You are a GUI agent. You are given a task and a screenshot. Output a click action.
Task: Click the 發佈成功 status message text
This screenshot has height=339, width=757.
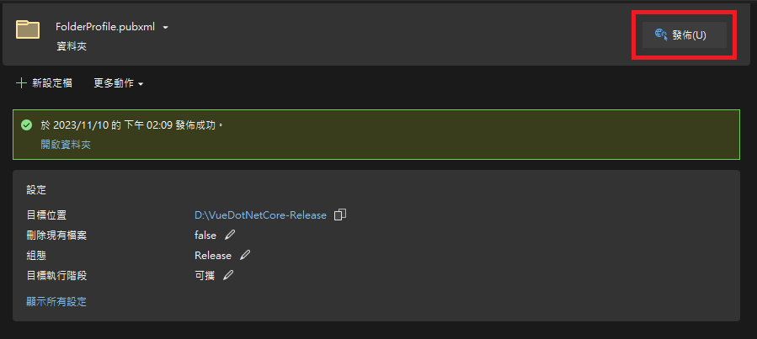click(132, 124)
